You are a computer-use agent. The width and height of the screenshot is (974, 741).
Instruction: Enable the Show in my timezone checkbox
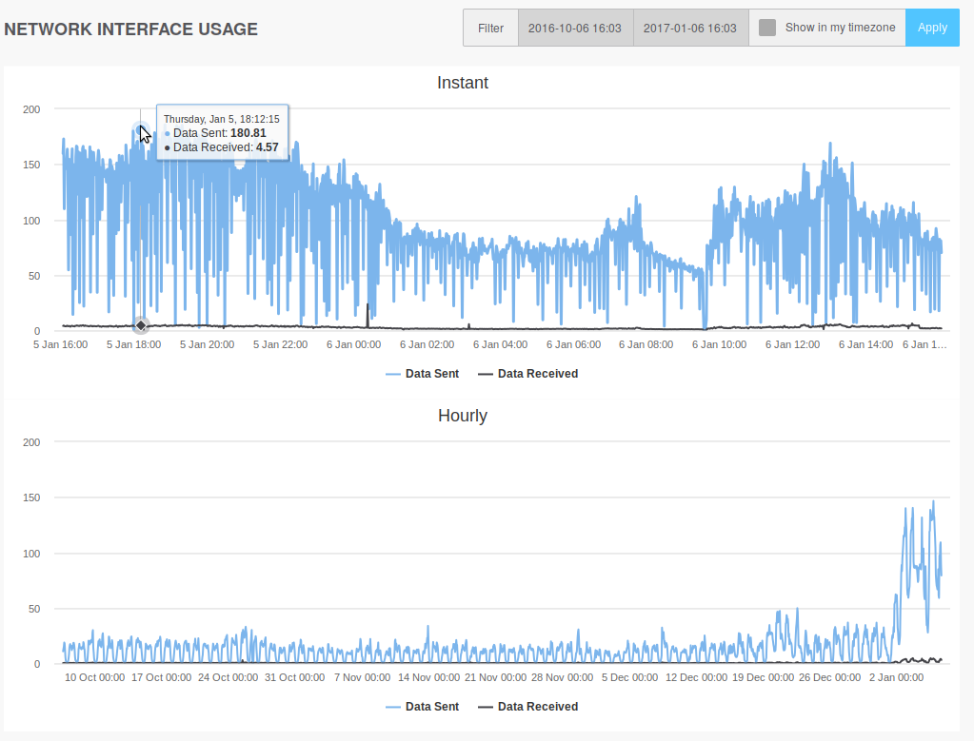(767, 28)
